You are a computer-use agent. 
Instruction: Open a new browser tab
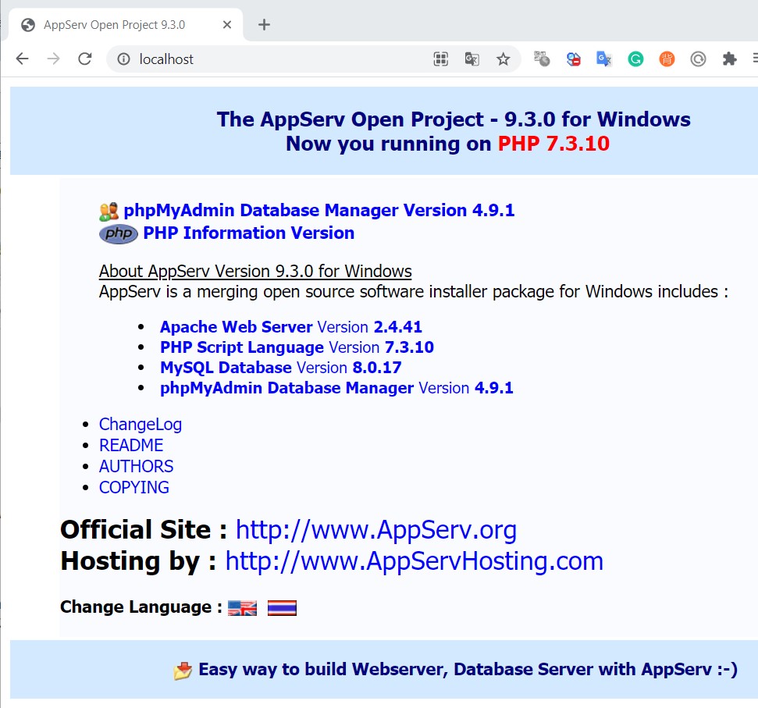pyautogui.click(x=264, y=25)
